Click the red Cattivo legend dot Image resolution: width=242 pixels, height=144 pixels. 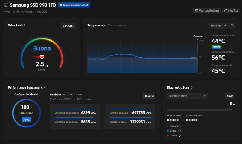pyautogui.click(x=168, y=136)
